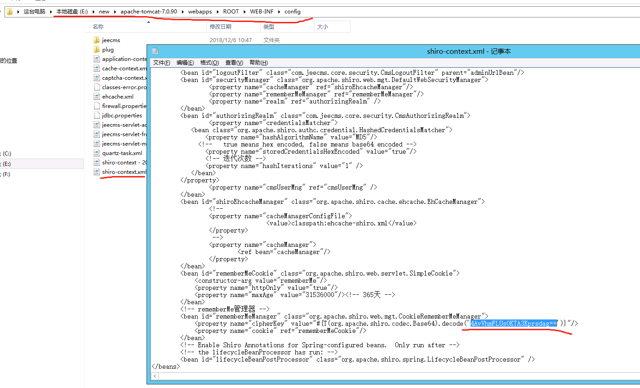
Task: Click the shiro-context.xml file icon in Explorer
Action: (96, 172)
